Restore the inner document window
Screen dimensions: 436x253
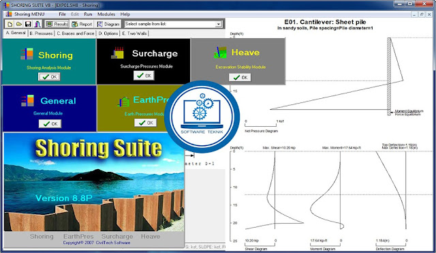coord(422,14)
